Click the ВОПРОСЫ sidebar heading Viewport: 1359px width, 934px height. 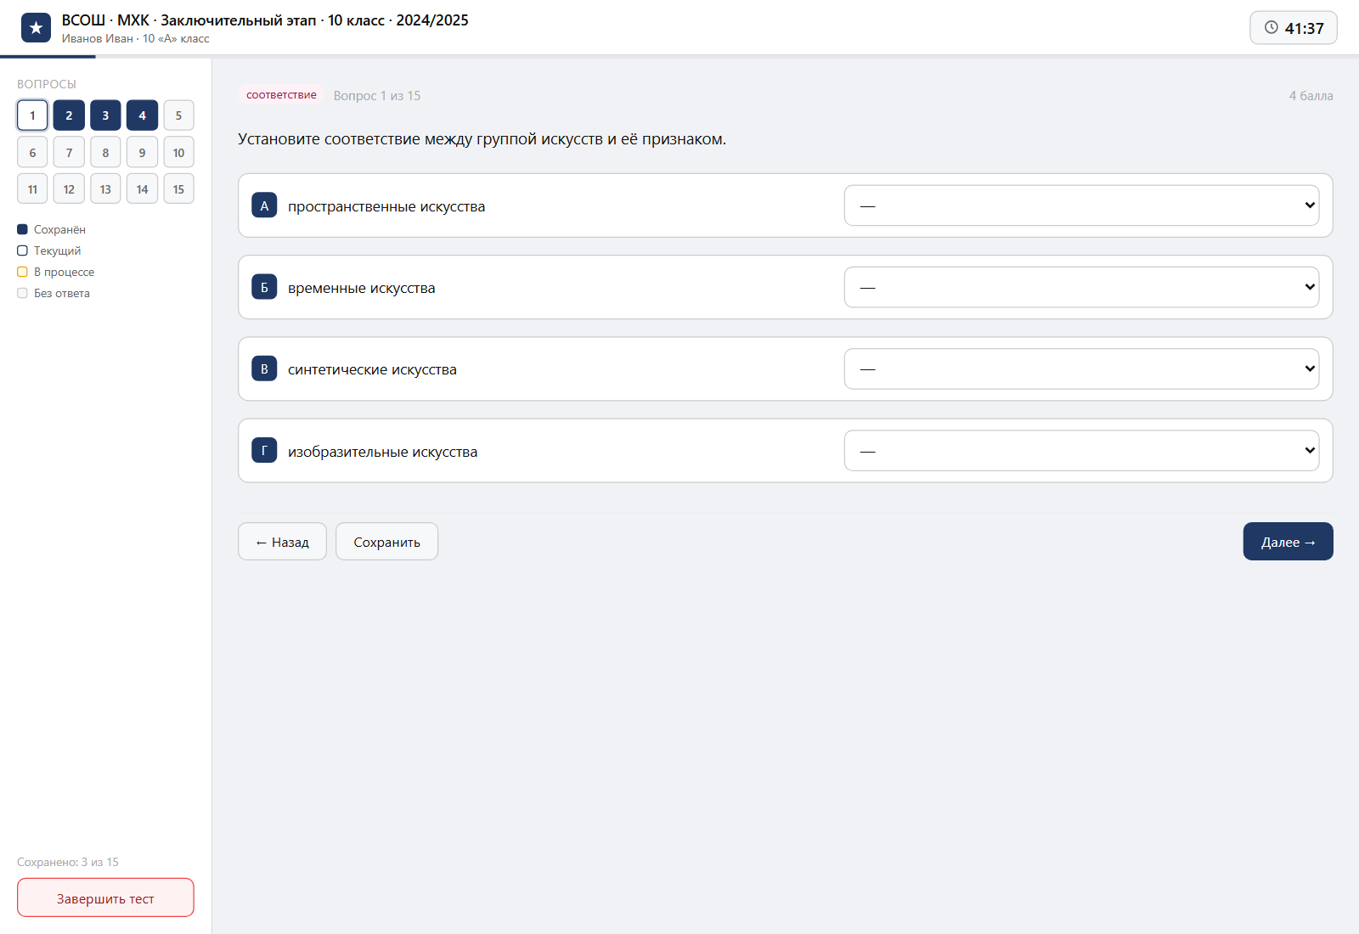pos(47,84)
